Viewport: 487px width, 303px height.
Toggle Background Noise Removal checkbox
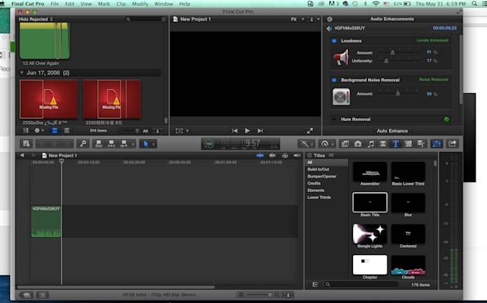point(333,80)
